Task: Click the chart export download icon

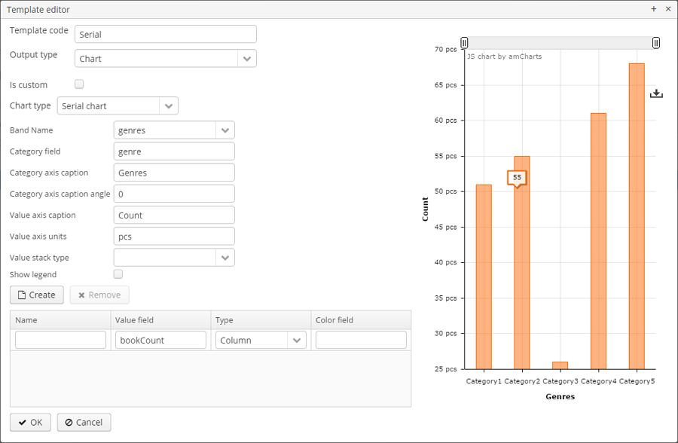Action: click(x=656, y=93)
